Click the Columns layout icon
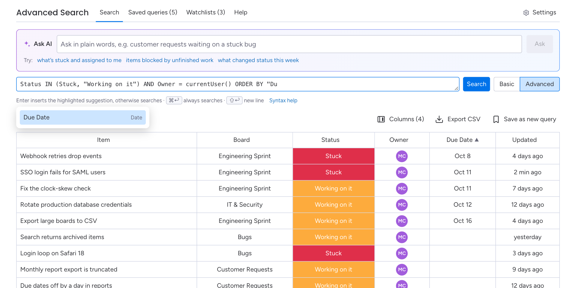 [x=381, y=119]
